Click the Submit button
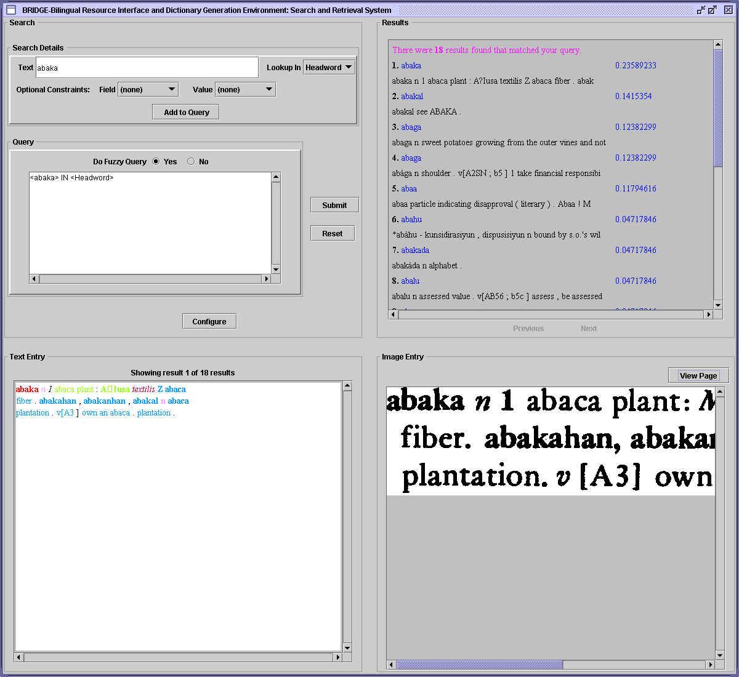Image resolution: width=739 pixels, height=677 pixels. tap(334, 205)
